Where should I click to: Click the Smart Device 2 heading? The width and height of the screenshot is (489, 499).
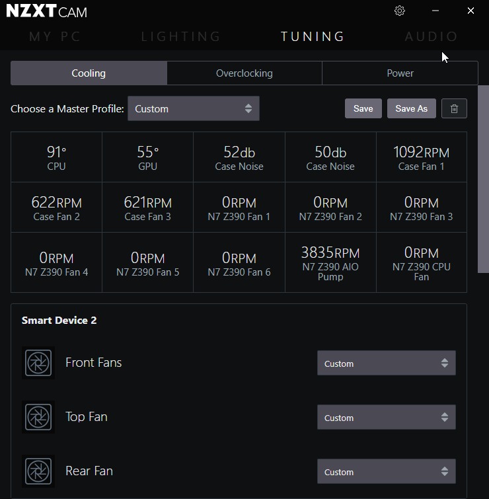pyautogui.click(x=59, y=320)
